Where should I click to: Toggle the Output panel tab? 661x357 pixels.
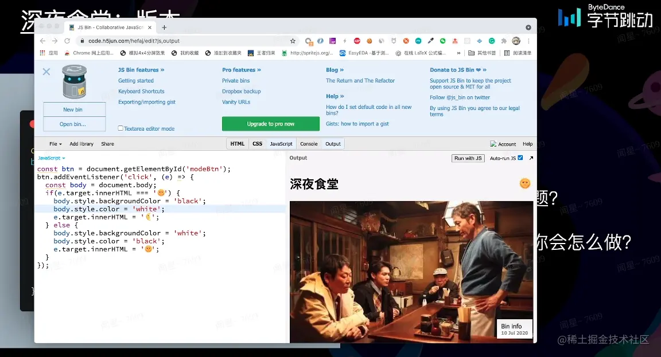pos(333,144)
